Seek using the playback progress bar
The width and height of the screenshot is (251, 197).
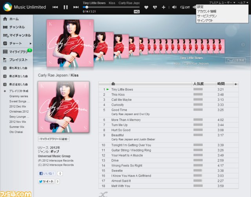click(111, 7)
